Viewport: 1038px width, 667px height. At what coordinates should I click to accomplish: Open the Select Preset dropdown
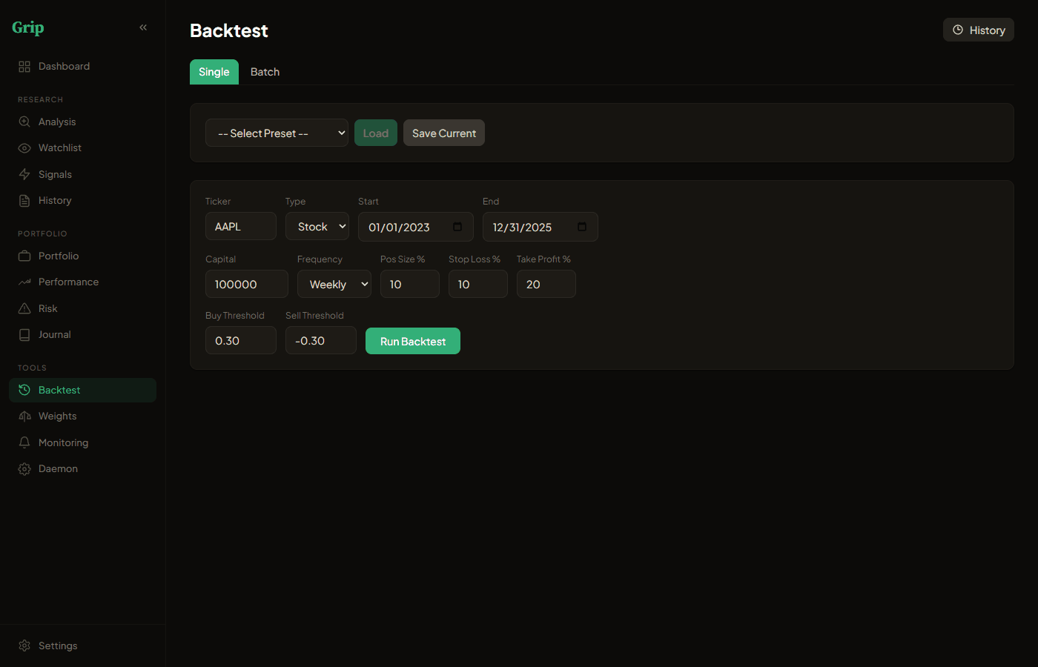(x=277, y=133)
